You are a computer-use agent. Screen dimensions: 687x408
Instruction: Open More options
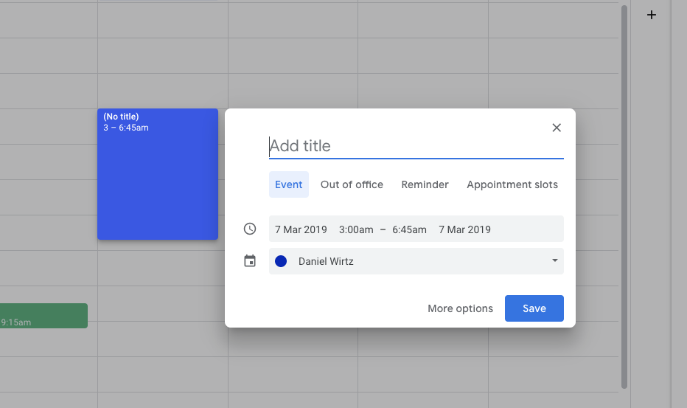(x=460, y=308)
